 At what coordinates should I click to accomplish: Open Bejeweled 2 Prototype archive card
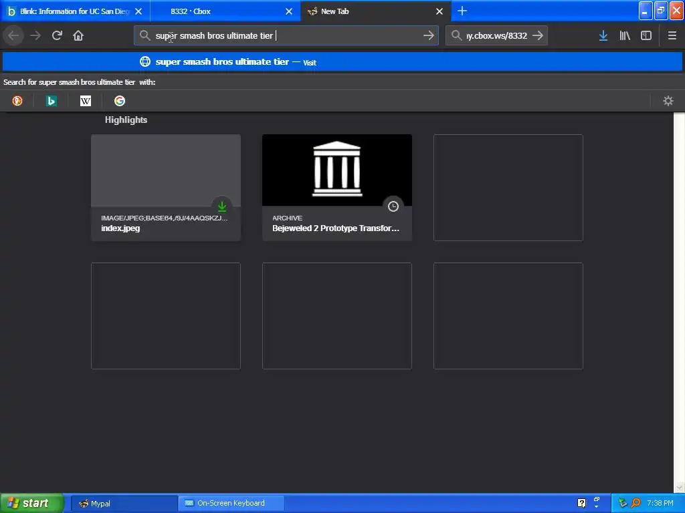(x=337, y=188)
